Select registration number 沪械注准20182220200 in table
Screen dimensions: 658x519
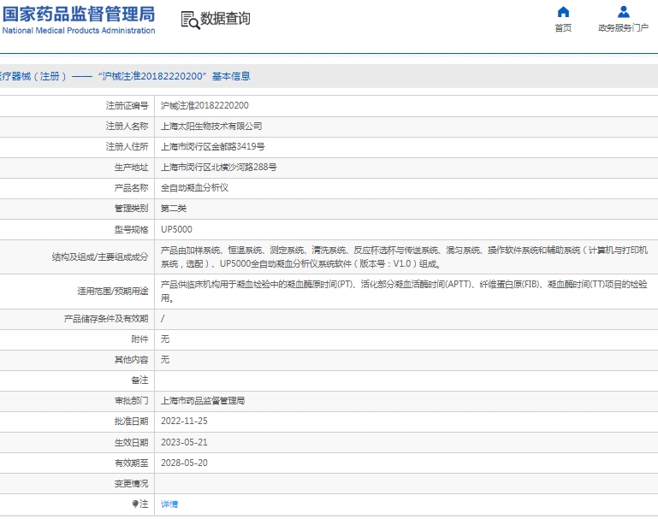click(x=205, y=105)
